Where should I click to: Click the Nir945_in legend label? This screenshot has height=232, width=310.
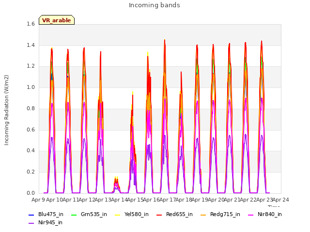coord(50,222)
